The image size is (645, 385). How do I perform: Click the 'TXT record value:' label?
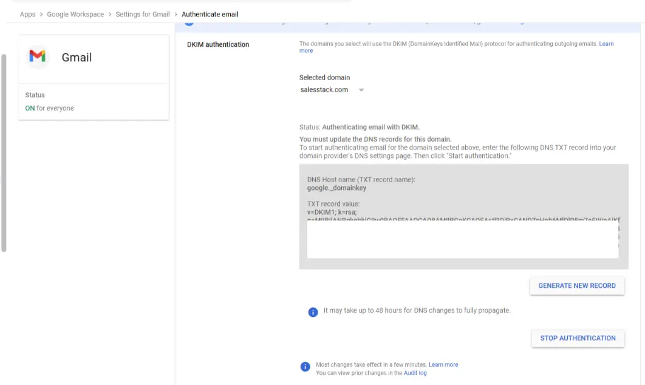(x=333, y=203)
